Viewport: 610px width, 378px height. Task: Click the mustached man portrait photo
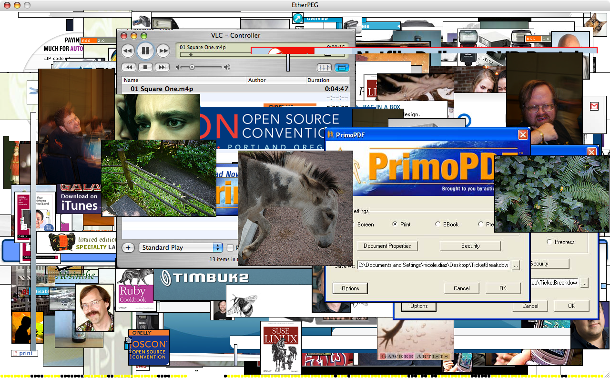[95, 308]
